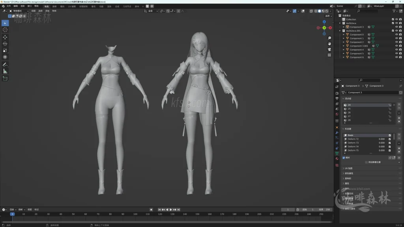This screenshot has width=404, height=227.
Task: Switch perspective/orthographic grid icon
Action: tap(329, 55)
